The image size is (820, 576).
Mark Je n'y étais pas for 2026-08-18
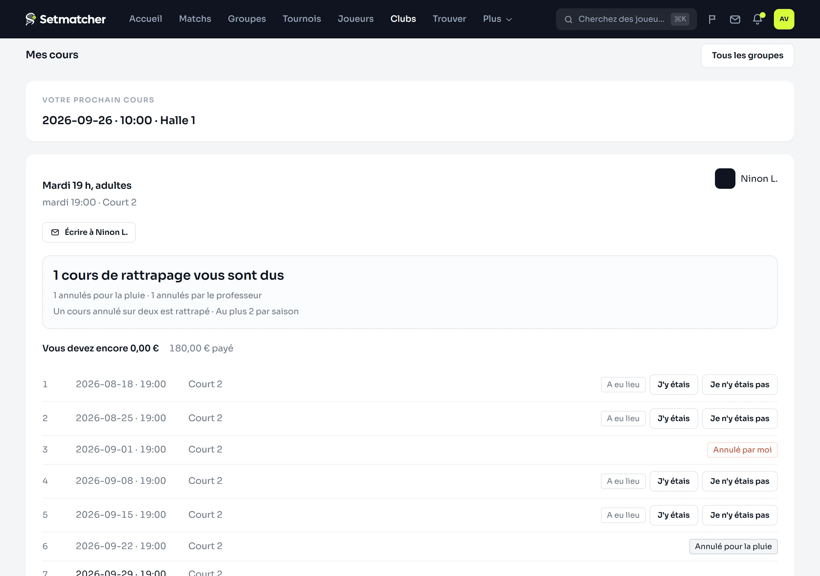click(739, 385)
